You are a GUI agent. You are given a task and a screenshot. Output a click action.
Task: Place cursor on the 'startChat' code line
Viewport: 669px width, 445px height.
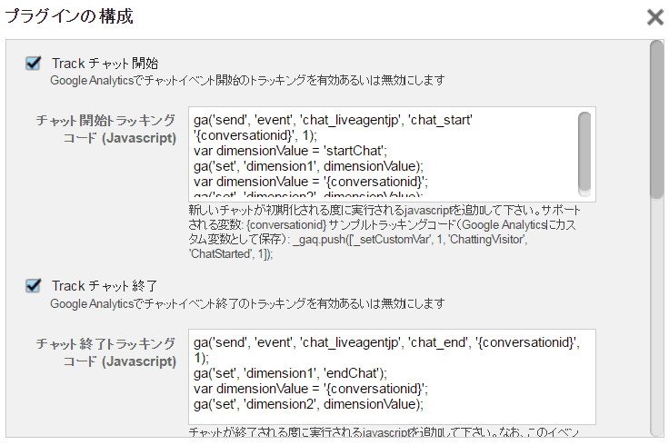click(x=290, y=151)
